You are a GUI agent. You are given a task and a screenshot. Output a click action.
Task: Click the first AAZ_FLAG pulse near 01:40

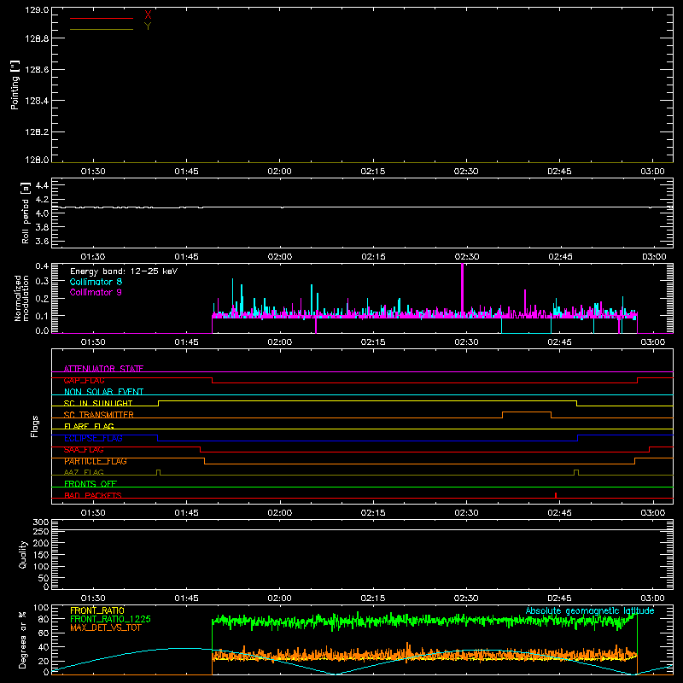point(158,472)
